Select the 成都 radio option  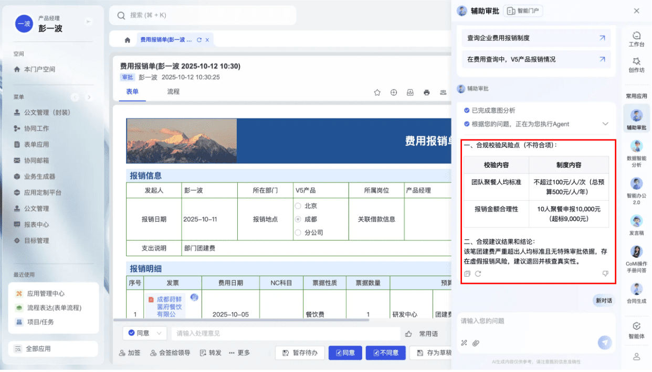(x=298, y=219)
